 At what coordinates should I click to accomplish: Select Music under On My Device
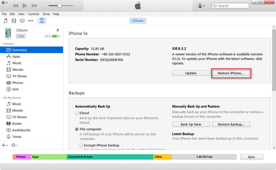click(31, 104)
